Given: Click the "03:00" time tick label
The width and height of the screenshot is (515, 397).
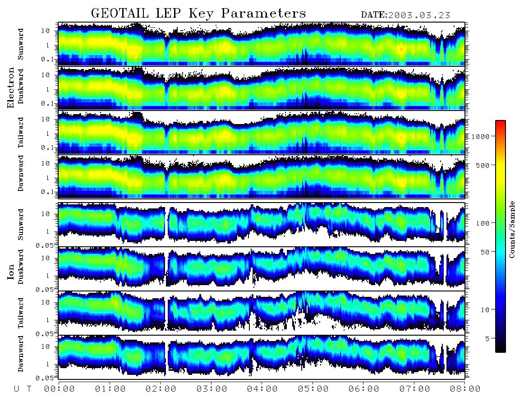Looking at the screenshot, I should pyautogui.click(x=212, y=389).
